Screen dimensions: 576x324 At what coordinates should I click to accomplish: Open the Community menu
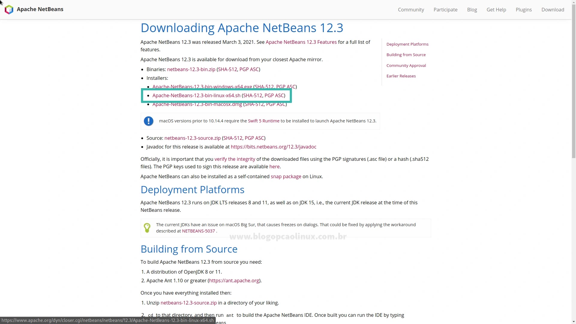pos(411,10)
